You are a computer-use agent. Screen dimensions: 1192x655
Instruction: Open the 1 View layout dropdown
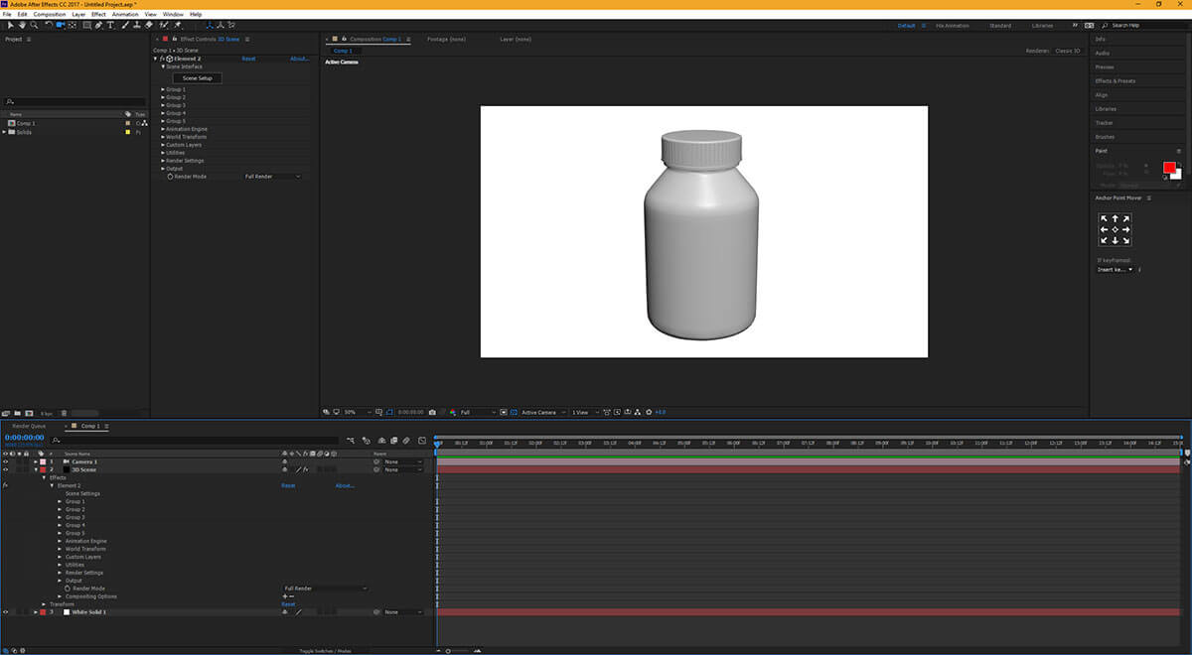pyautogui.click(x=584, y=412)
